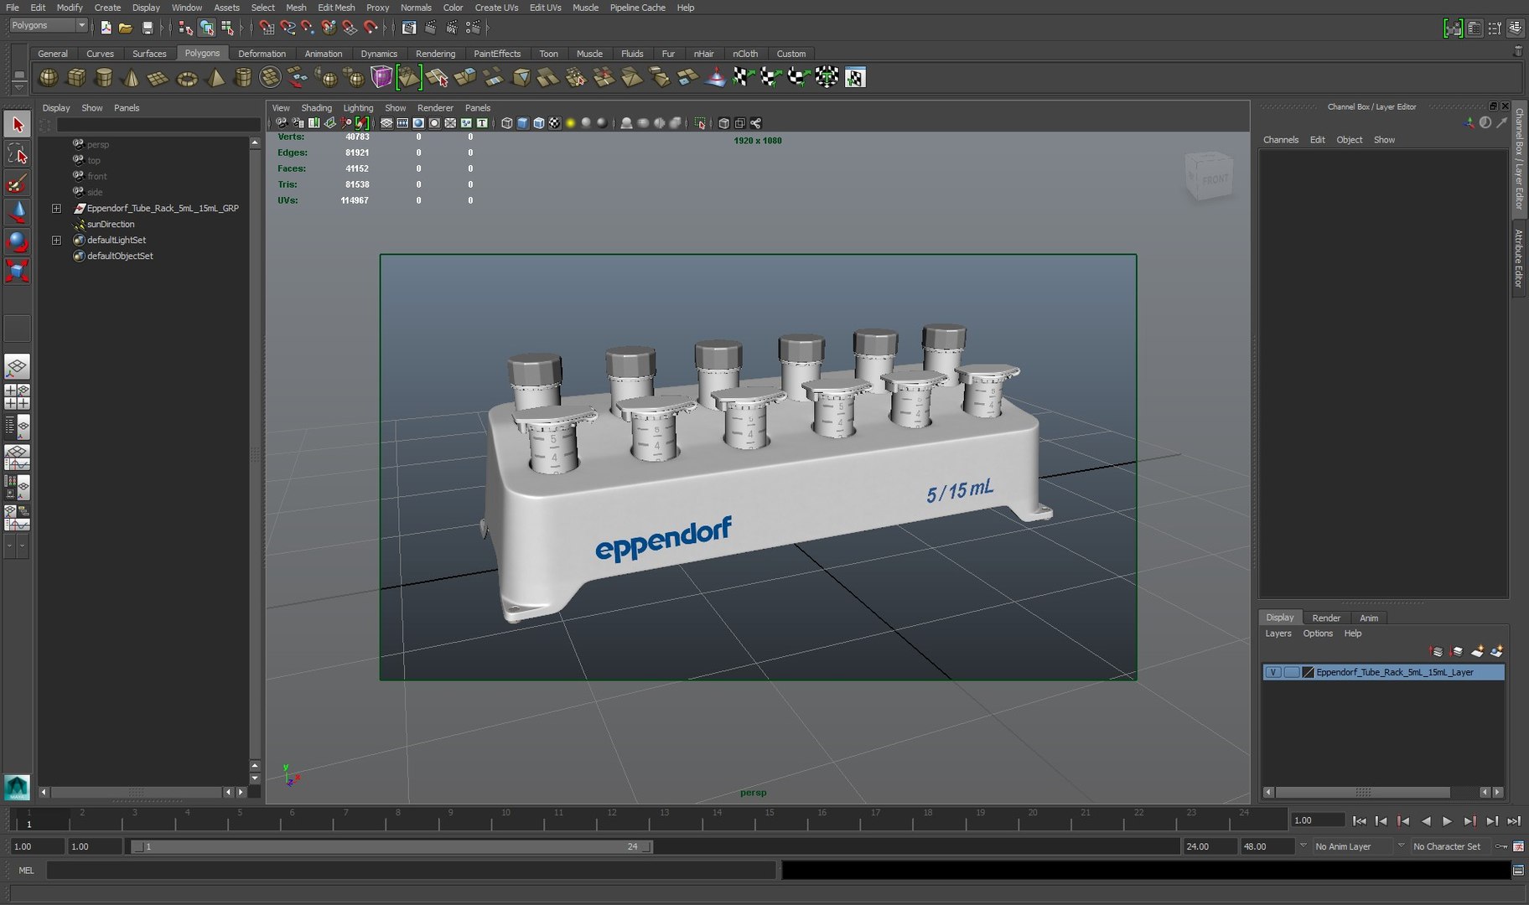Screen dimensions: 1529x905
Task: Select sunDirection in the outliner
Action: pyautogui.click(x=111, y=224)
